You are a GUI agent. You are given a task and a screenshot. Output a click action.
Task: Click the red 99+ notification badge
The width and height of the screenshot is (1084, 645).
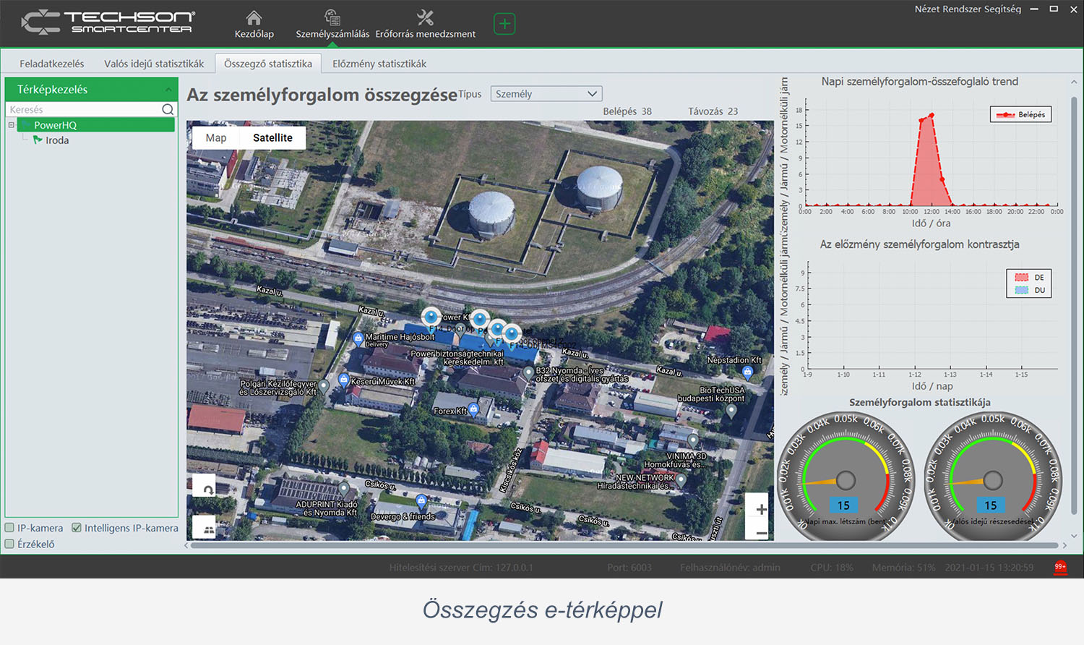click(1060, 567)
